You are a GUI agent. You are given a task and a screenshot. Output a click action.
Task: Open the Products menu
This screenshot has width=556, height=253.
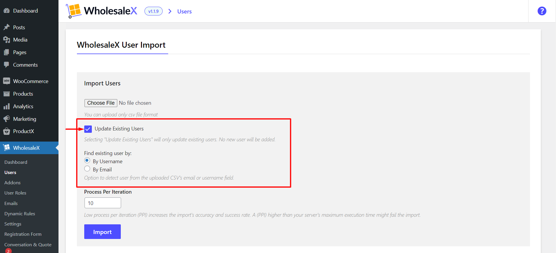[29, 94]
